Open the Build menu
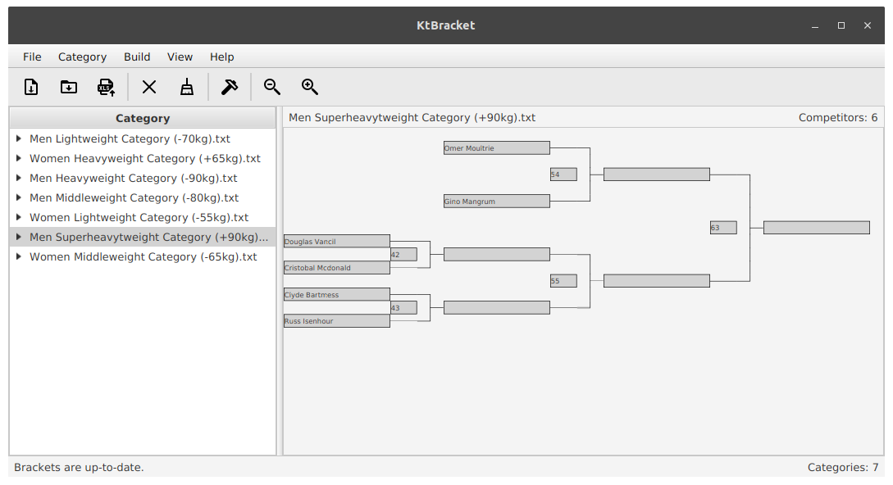The image size is (893, 485). (x=137, y=57)
